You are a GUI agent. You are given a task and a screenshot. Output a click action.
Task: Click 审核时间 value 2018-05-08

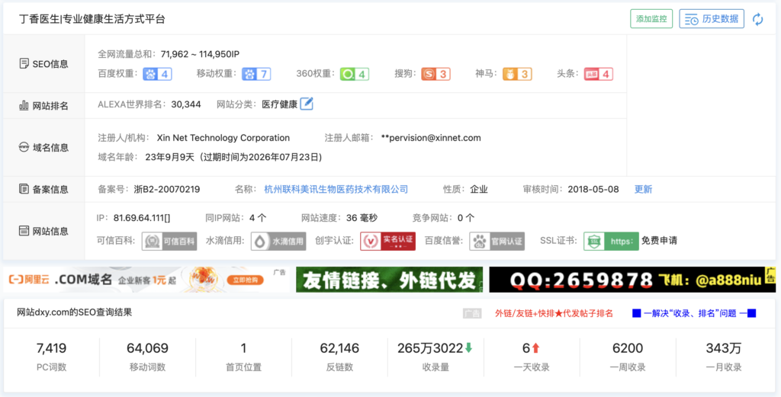click(593, 189)
